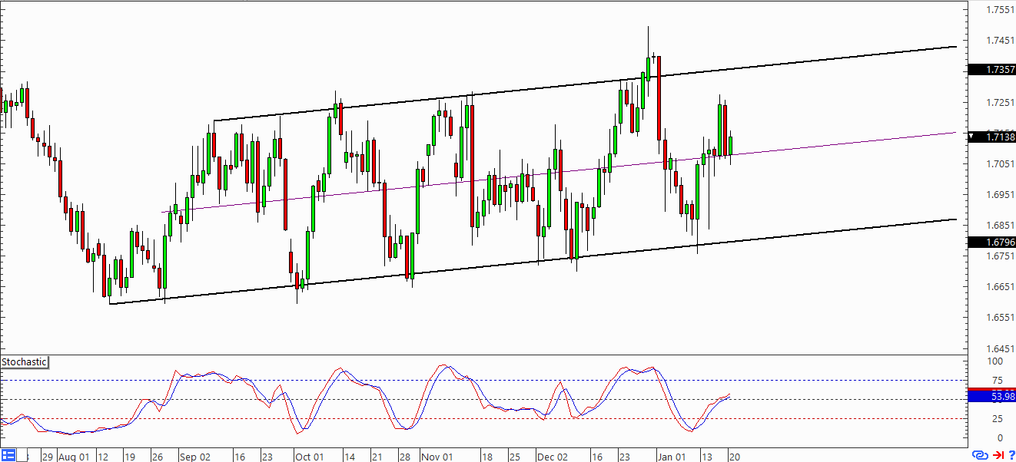Click the red shift-to-end arrow icon
Screen dimensions: 1016x462
999,456
